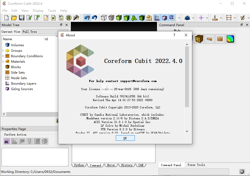Screen dimensions: 250x176
Task: Select the brick-pattern Blocks mode icon
Action: pos(220,39)
